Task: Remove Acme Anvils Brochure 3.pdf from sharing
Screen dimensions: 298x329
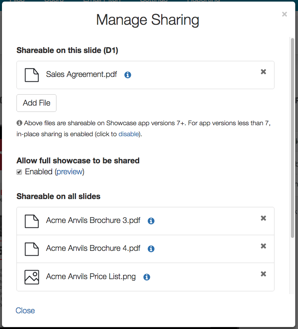Action: click(263, 218)
